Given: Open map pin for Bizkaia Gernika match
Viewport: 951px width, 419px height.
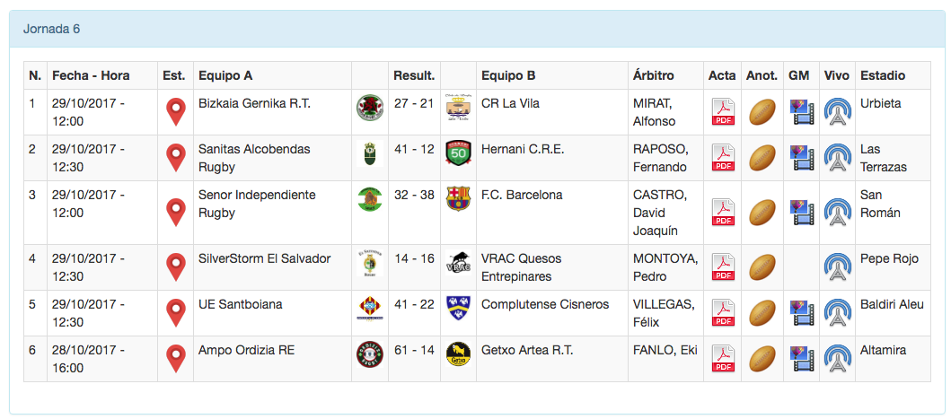Looking at the screenshot, I should tap(176, 112).
